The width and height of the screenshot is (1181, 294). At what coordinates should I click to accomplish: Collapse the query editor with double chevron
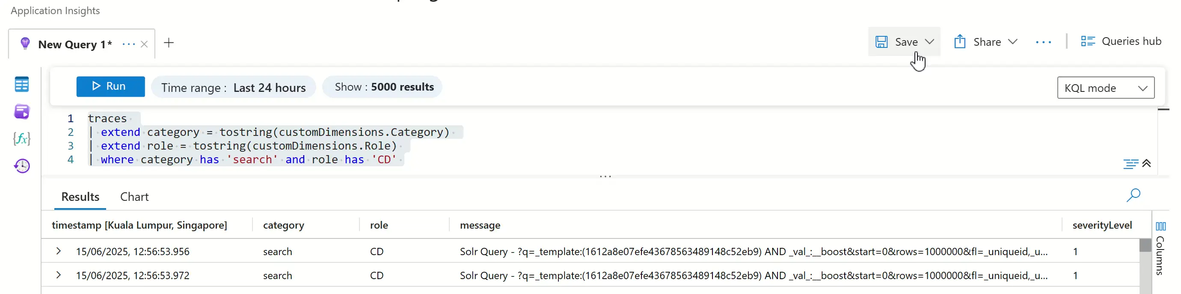point(1147,163)
